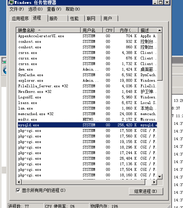Minimize the Task Manager window
183x208 pixels.
tap(155, 2)
